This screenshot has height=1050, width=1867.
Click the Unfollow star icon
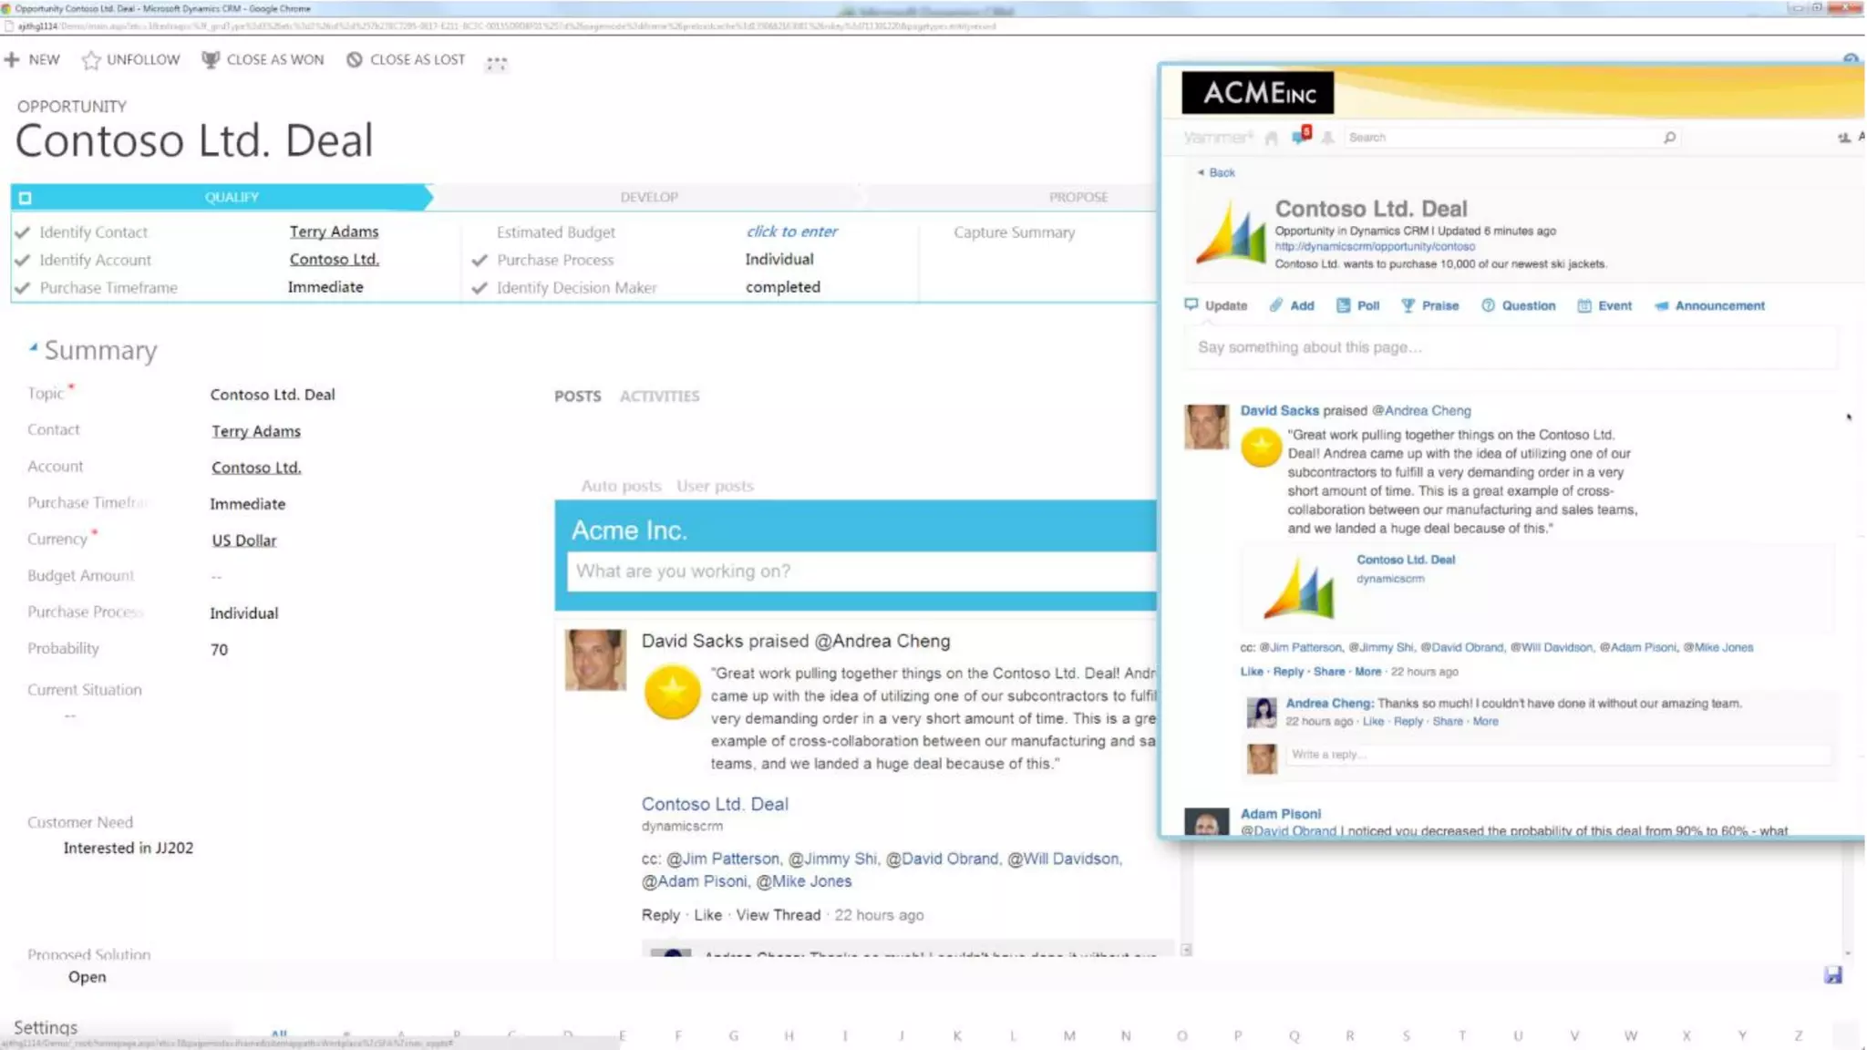[x=91, y=60]
